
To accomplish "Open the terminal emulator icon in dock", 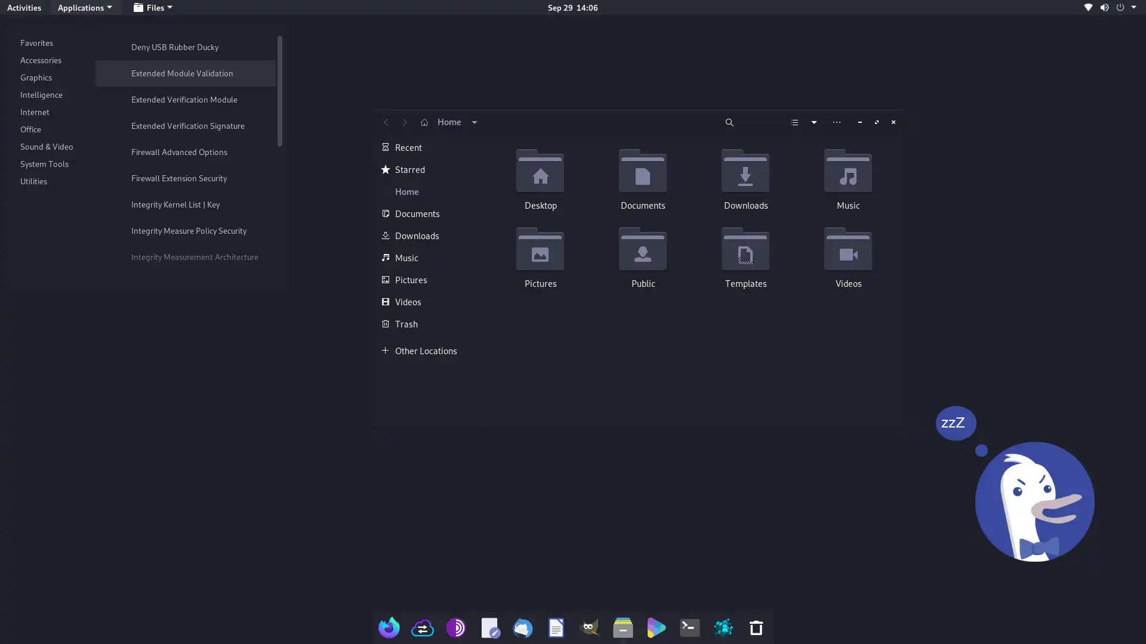I will 689,627.
